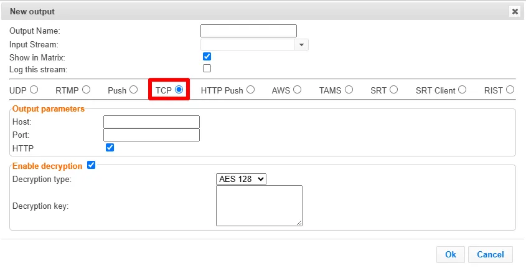Click the Output parameters section title
This screenshot has width=526, height=273.
[x=49, y=109]
